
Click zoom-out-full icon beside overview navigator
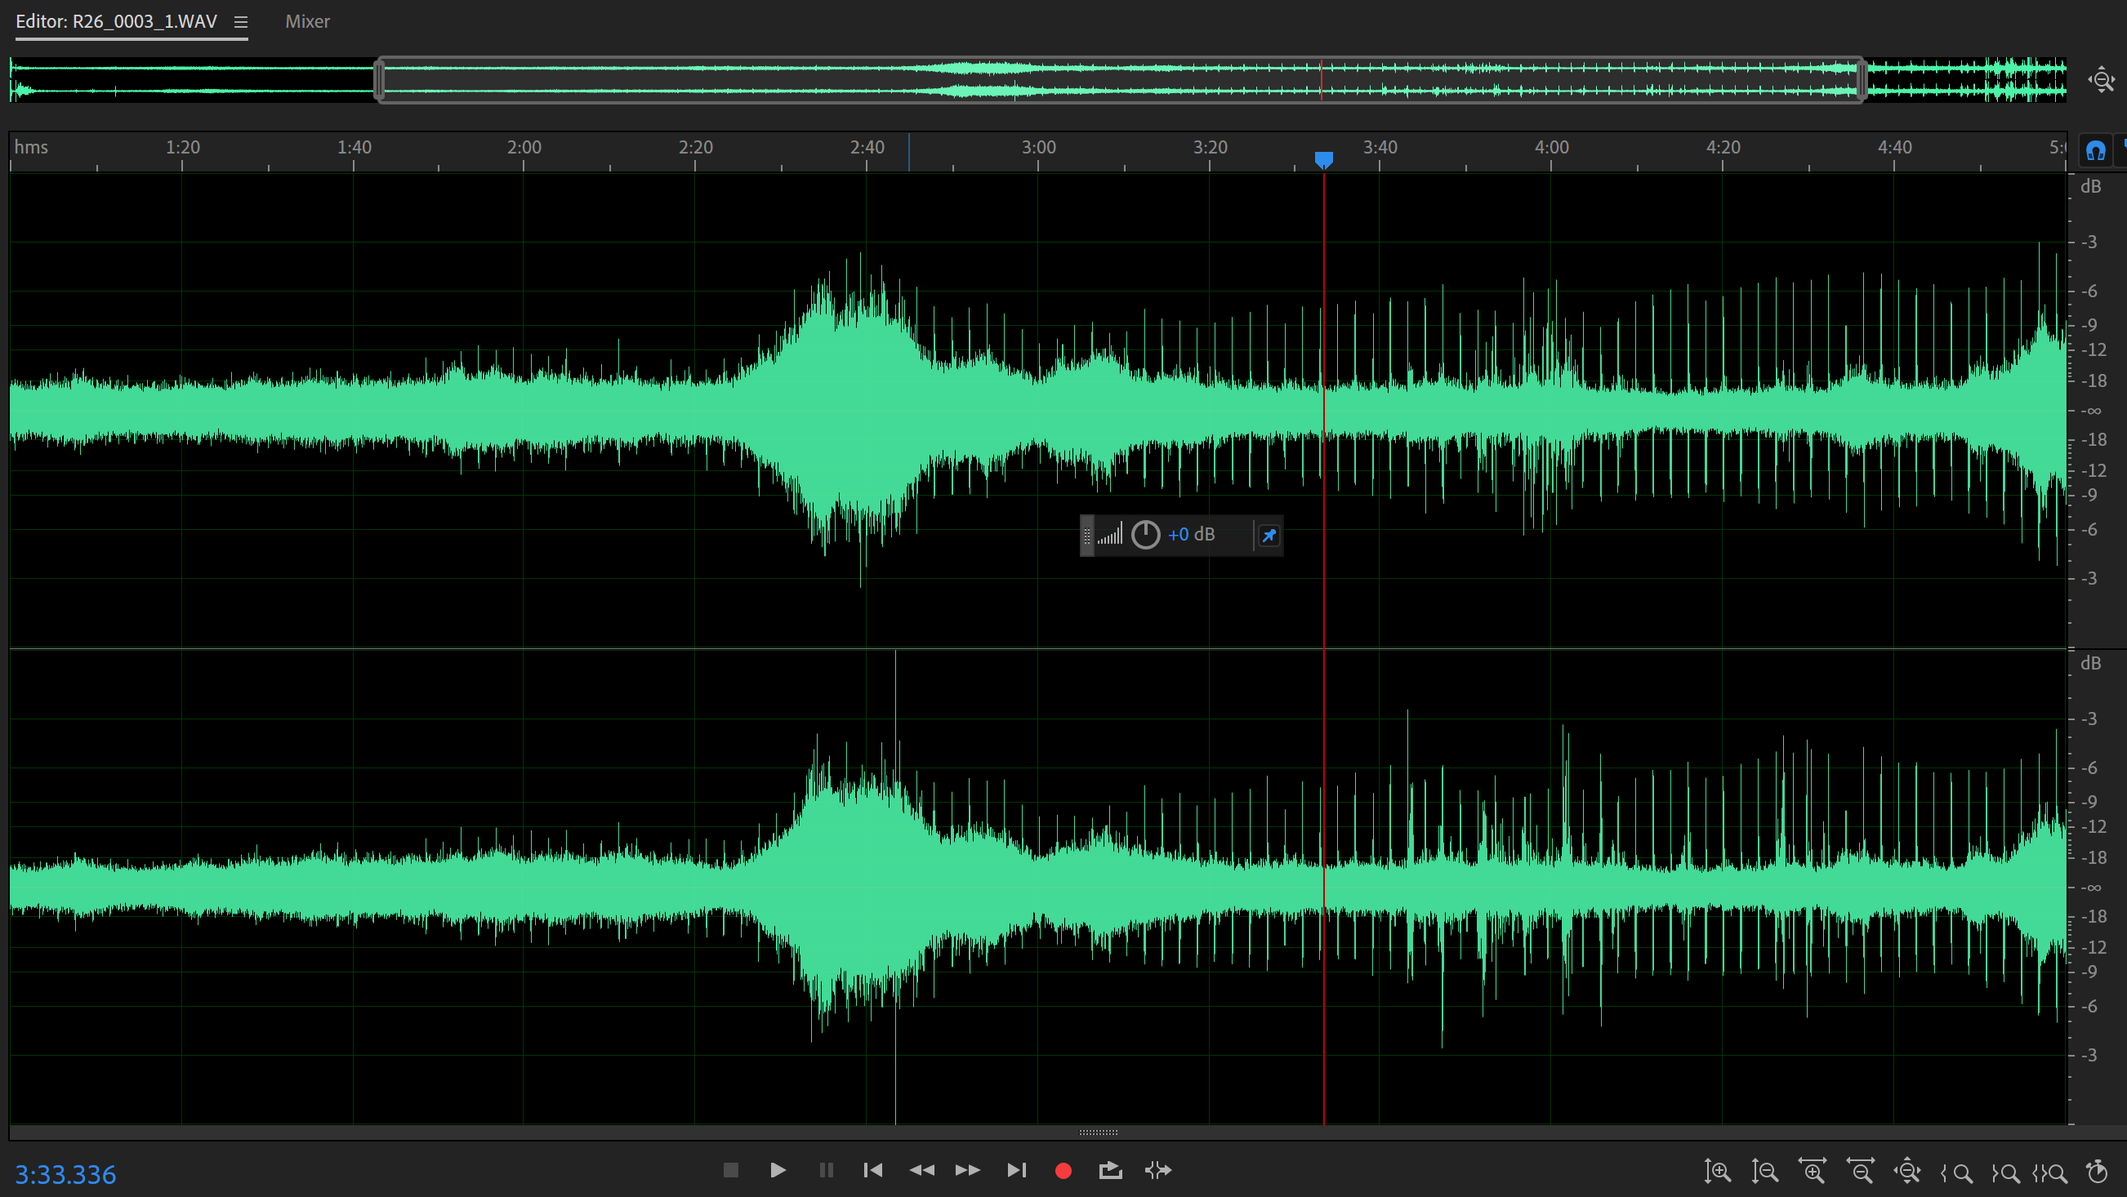(2102, 80)
